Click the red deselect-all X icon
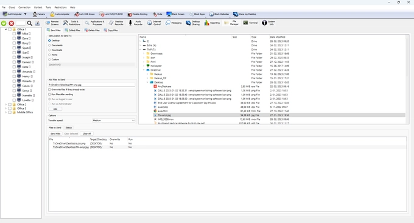Viewport: 414px width, 223px height. [12, 24]
